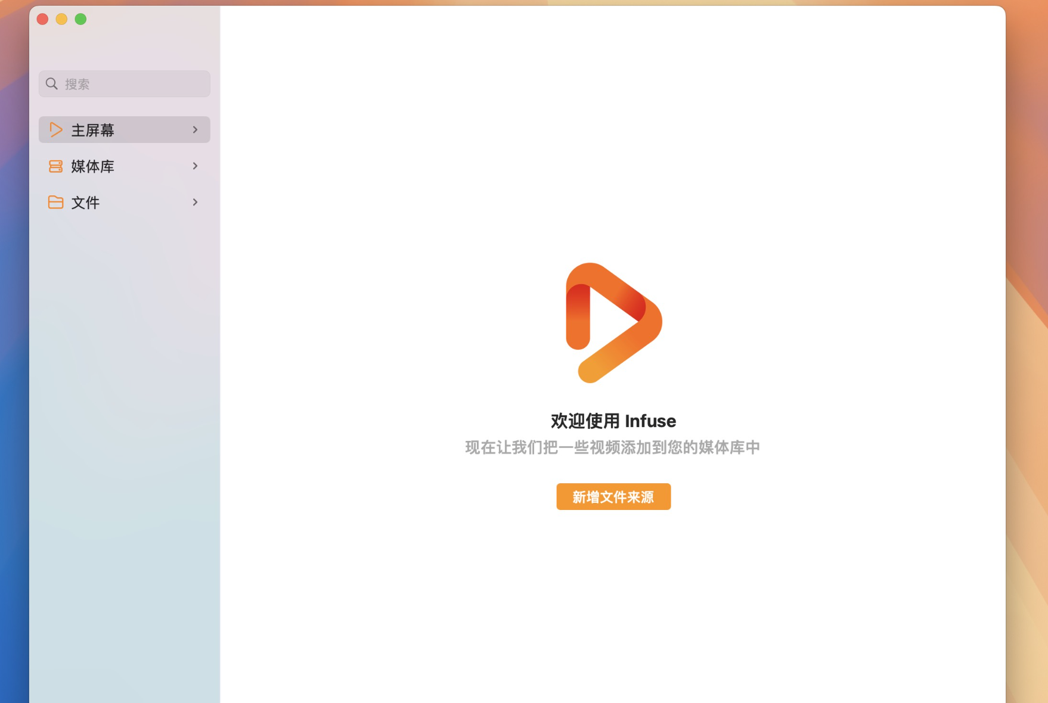Maximize the window using green button
This screenshot has width=1048, height=703.
click(x=80, y=19)
